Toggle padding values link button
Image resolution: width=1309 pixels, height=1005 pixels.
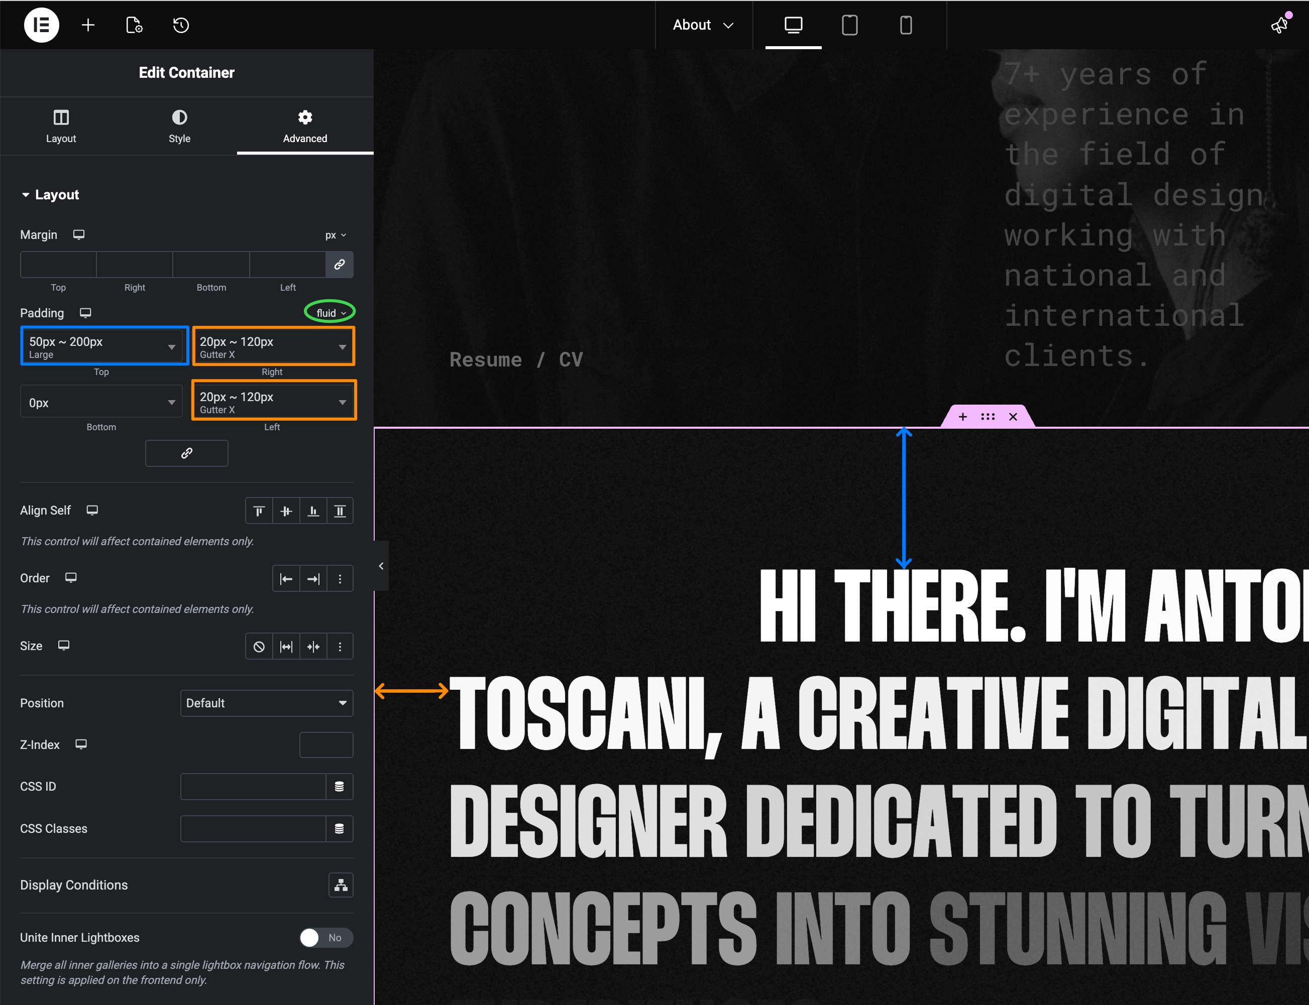click(186, 453)
